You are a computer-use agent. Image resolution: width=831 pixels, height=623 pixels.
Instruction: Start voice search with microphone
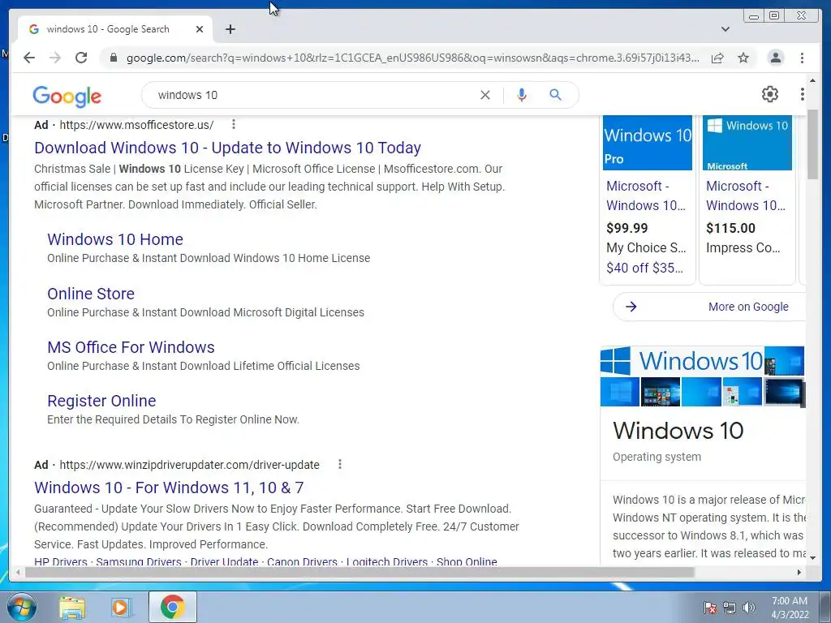click(x=522, y=95)
